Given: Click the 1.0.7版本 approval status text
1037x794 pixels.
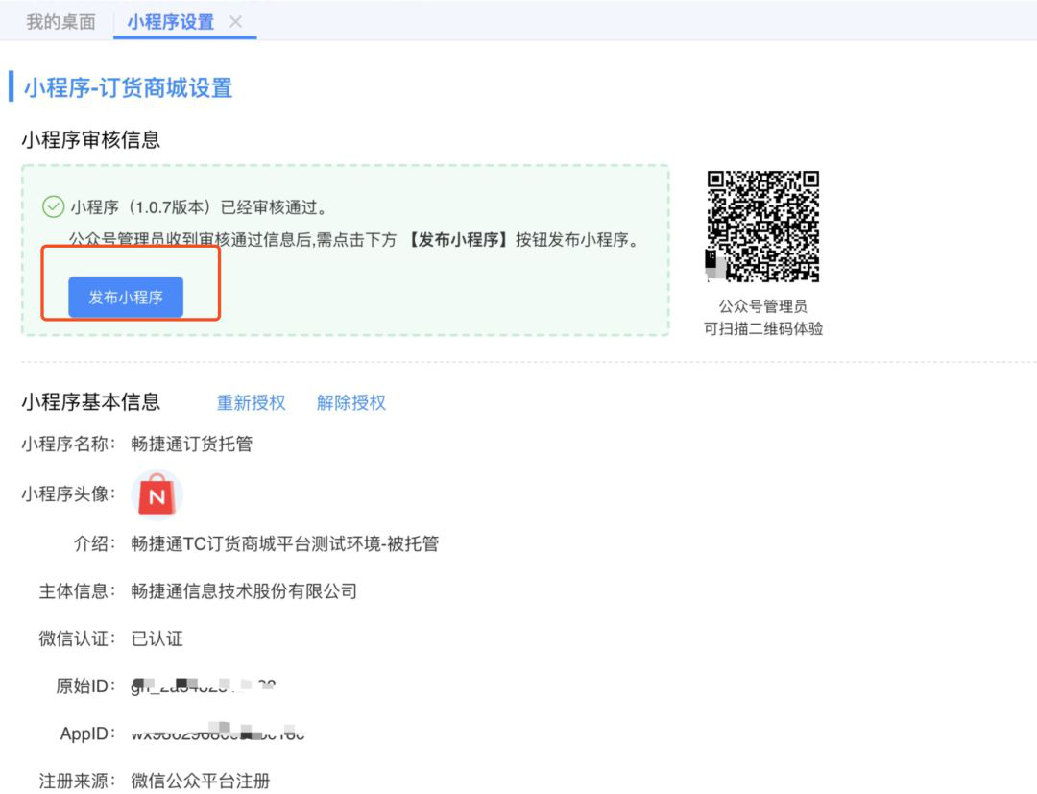Looking at the screenshot, I should click(x=199, y=207).
